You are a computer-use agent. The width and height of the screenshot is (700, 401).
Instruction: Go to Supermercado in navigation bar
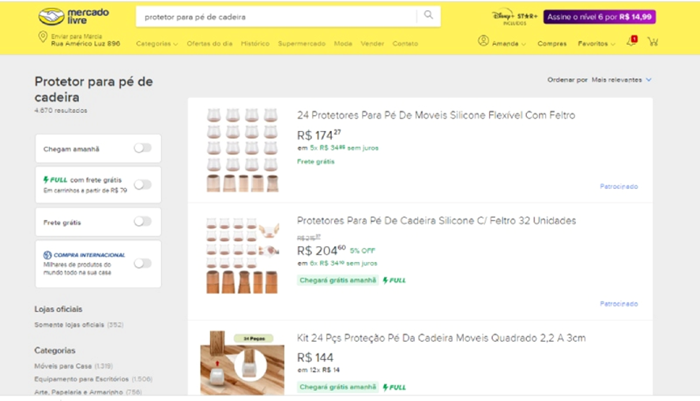(x=301, y=44)
